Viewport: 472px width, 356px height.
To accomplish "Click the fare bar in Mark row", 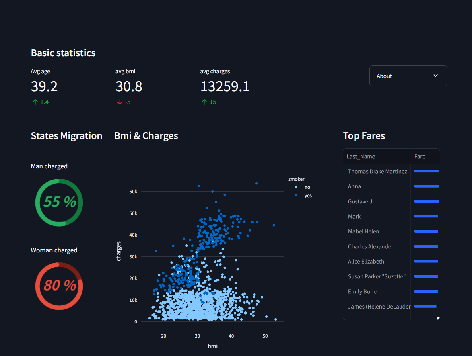I will pos(426,216).
